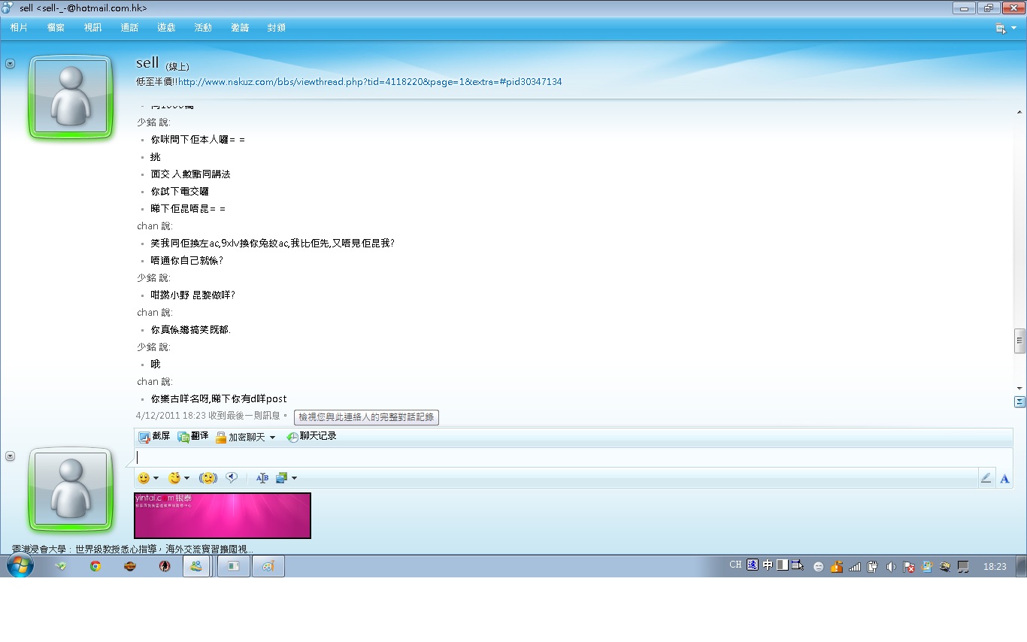
Task: Launch Google Chrome from the taskbar
Action: coord(95,567)
